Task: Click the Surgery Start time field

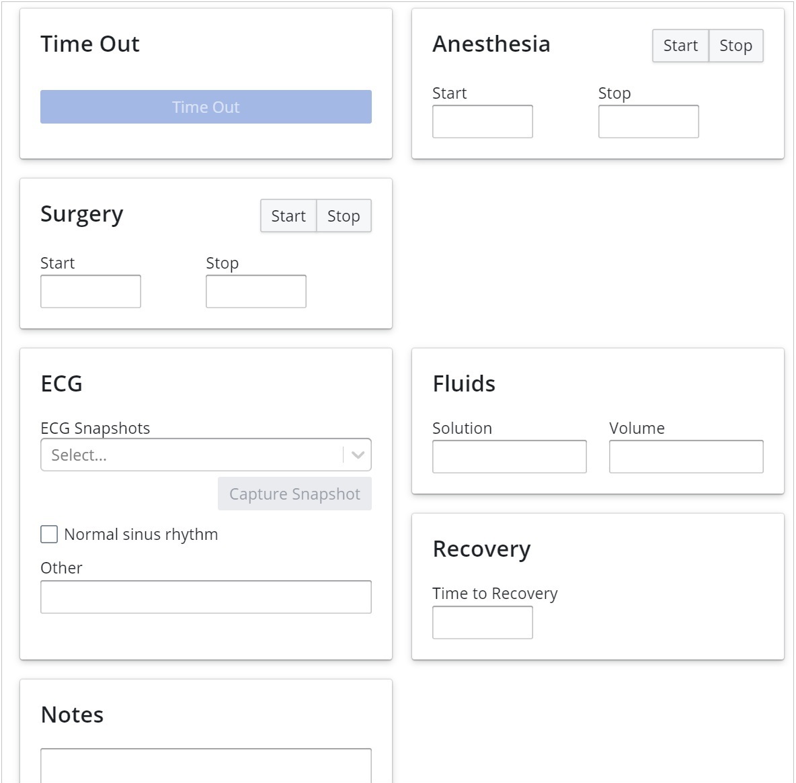Action: tap(91, 291)
